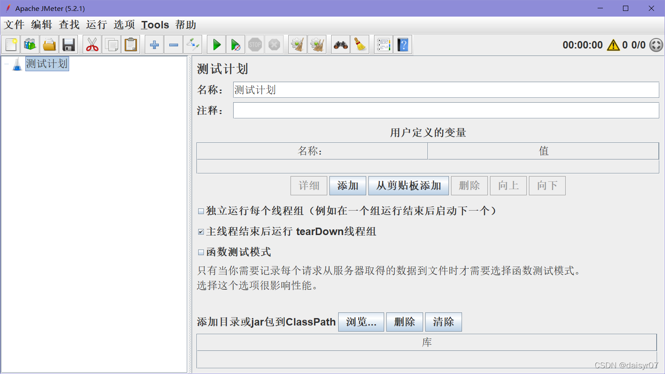Click the 向上 button

pyautogui.click(x=508, y=186)
